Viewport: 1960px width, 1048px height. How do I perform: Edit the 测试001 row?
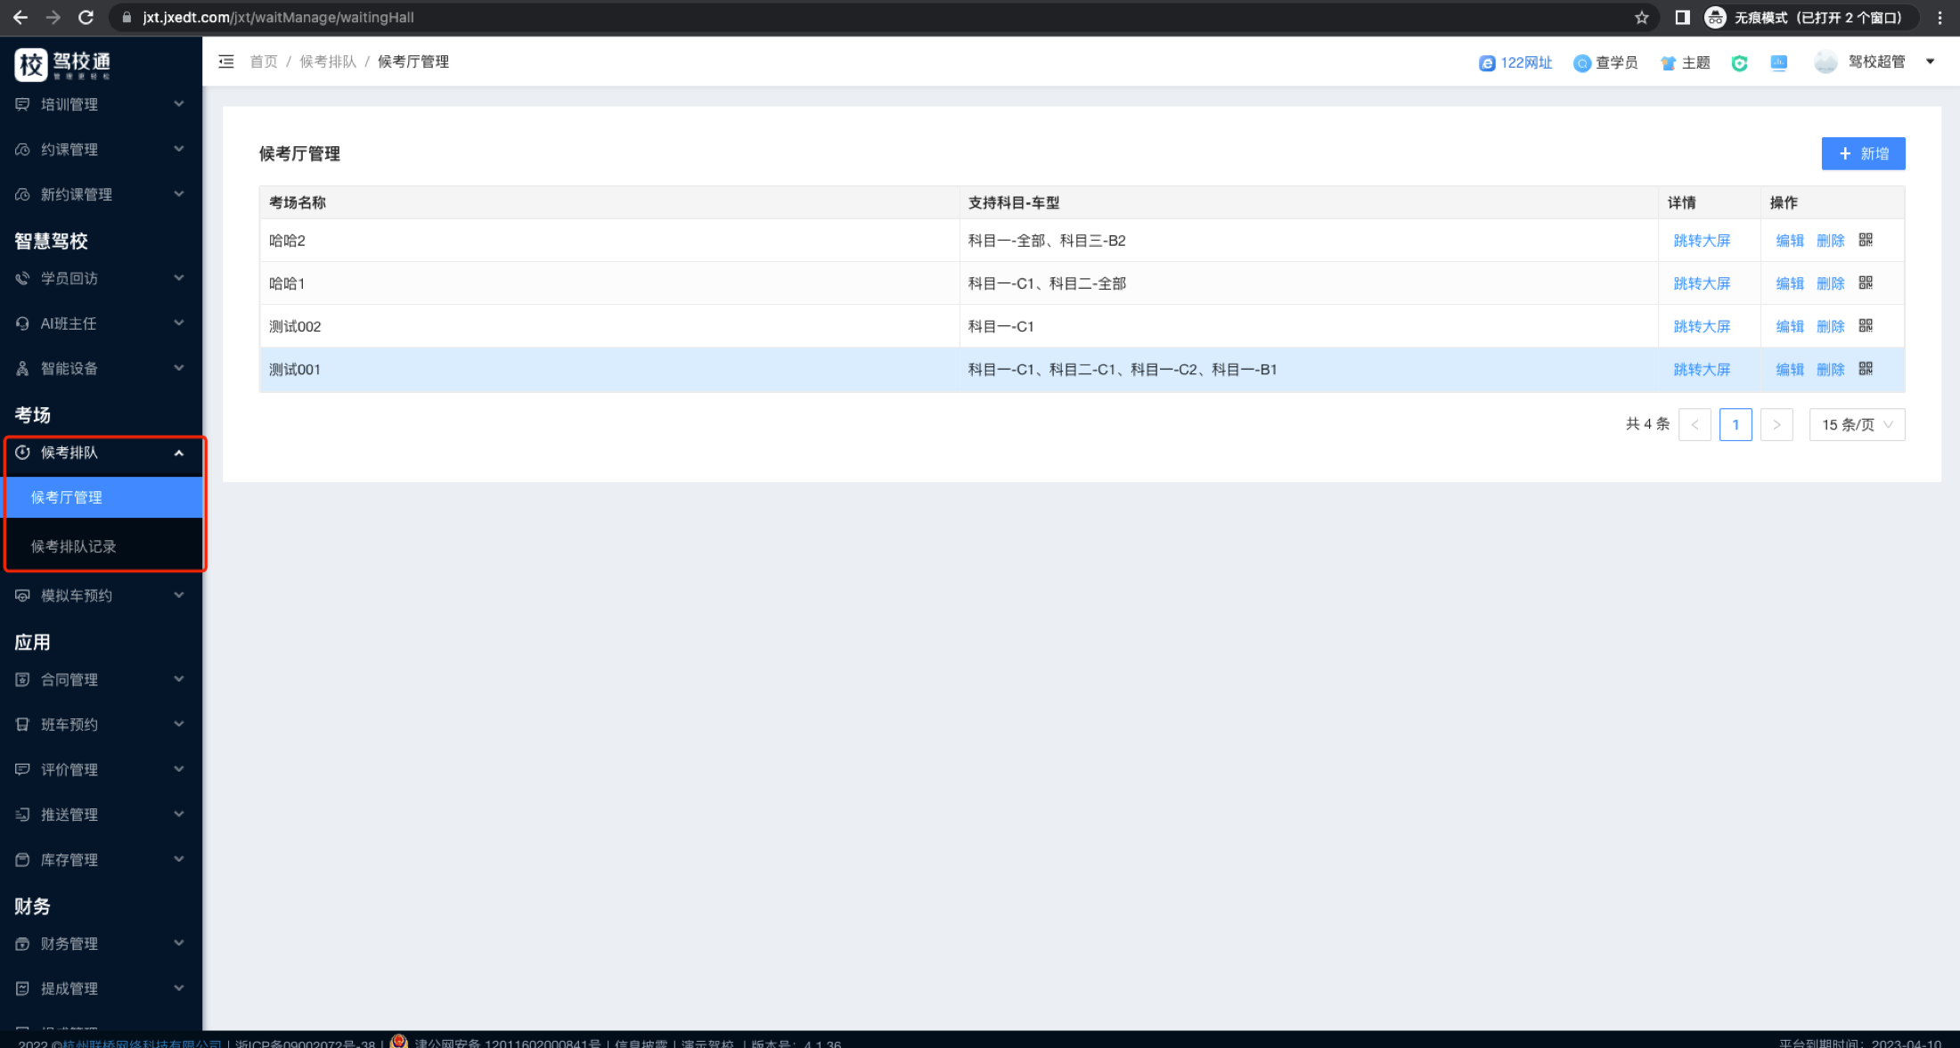(x=1789, y=369)
